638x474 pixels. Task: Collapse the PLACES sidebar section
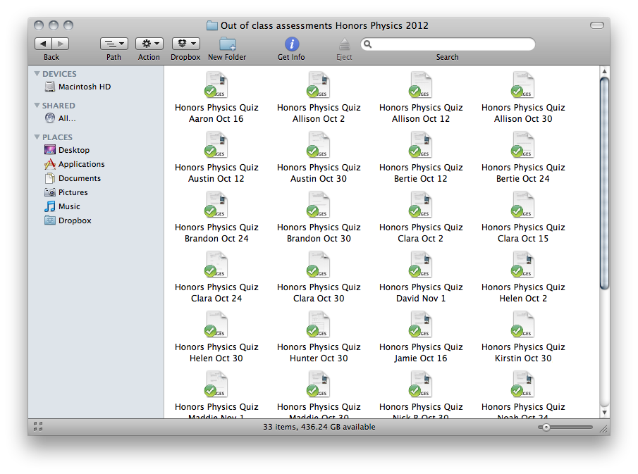point(37,137)
